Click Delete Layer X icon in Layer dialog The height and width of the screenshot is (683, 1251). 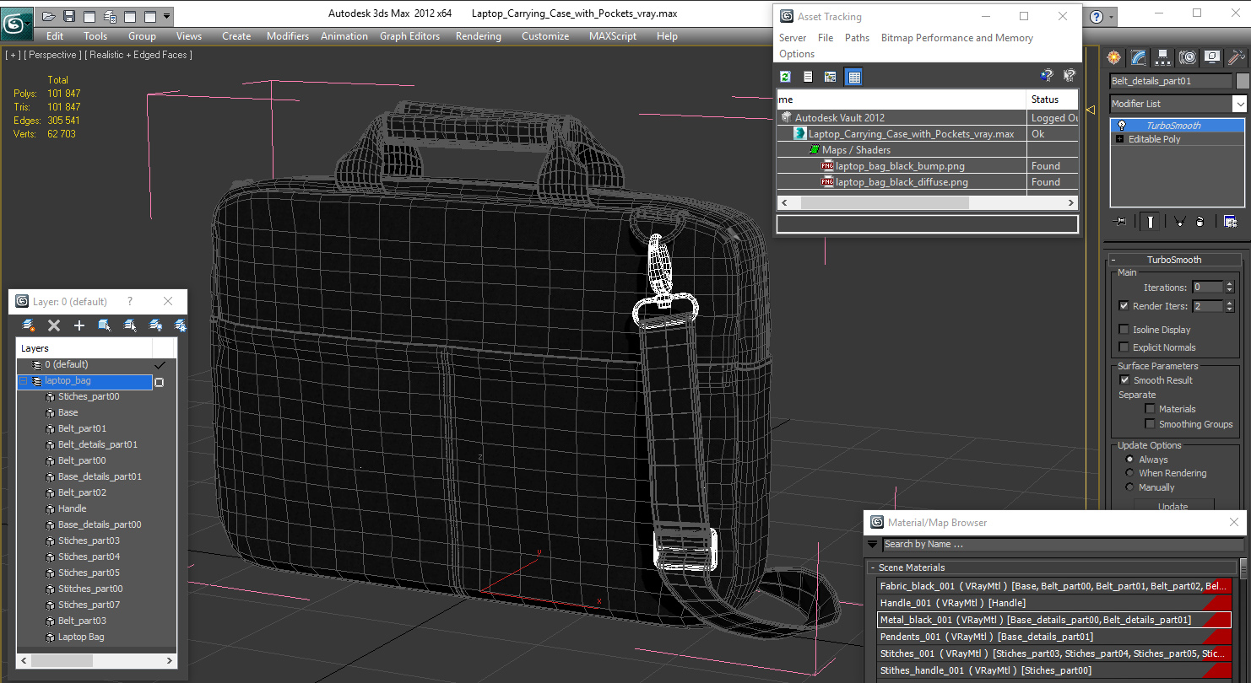tap(54, 325)
